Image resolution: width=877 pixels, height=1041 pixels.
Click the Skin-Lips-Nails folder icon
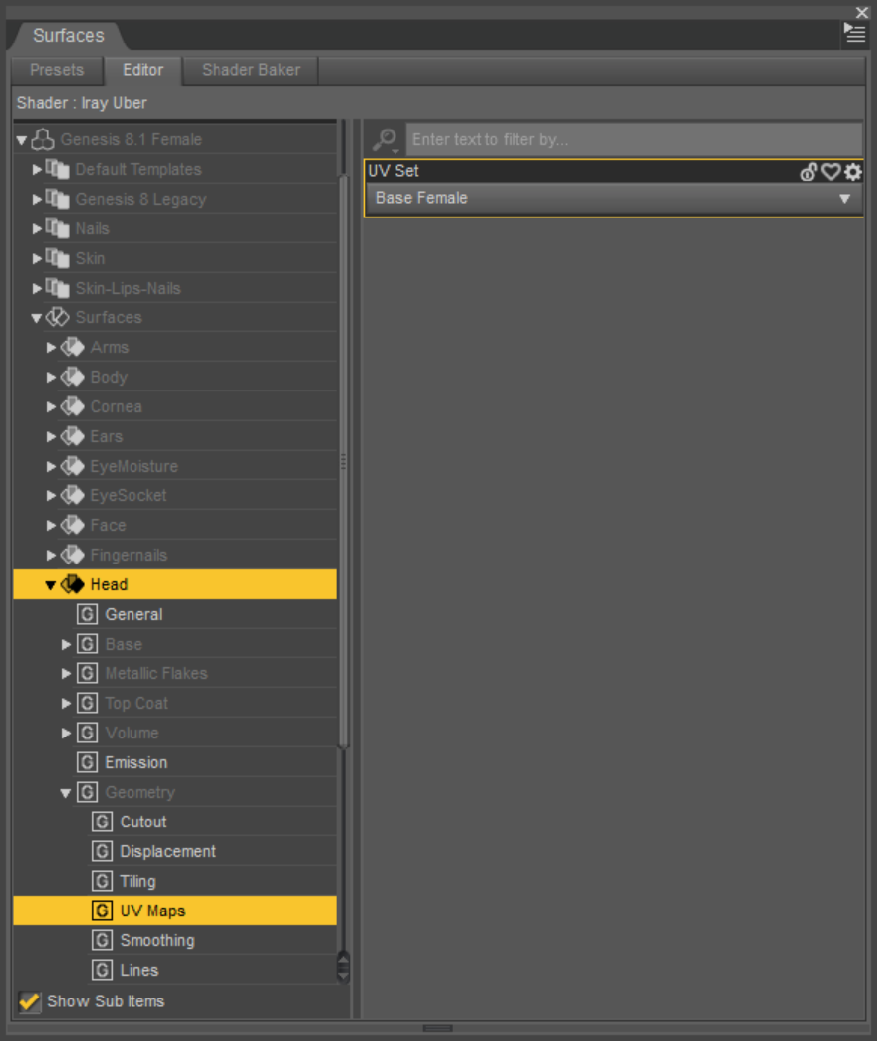[57, 288]
